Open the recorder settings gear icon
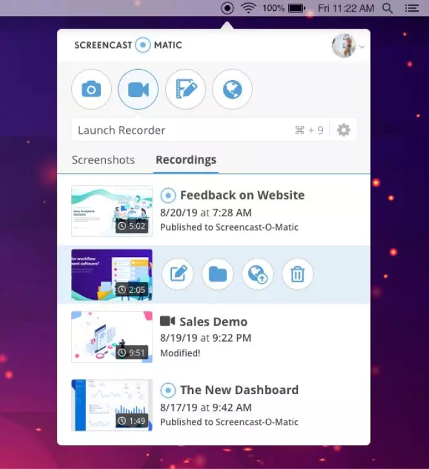Screen dimensions: 429x469 [x=344, y=130]
